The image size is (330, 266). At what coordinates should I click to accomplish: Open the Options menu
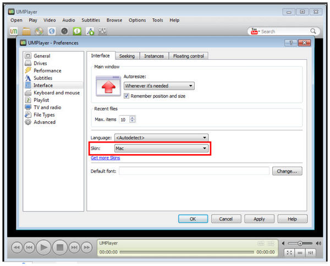click(x=137, y=20)
